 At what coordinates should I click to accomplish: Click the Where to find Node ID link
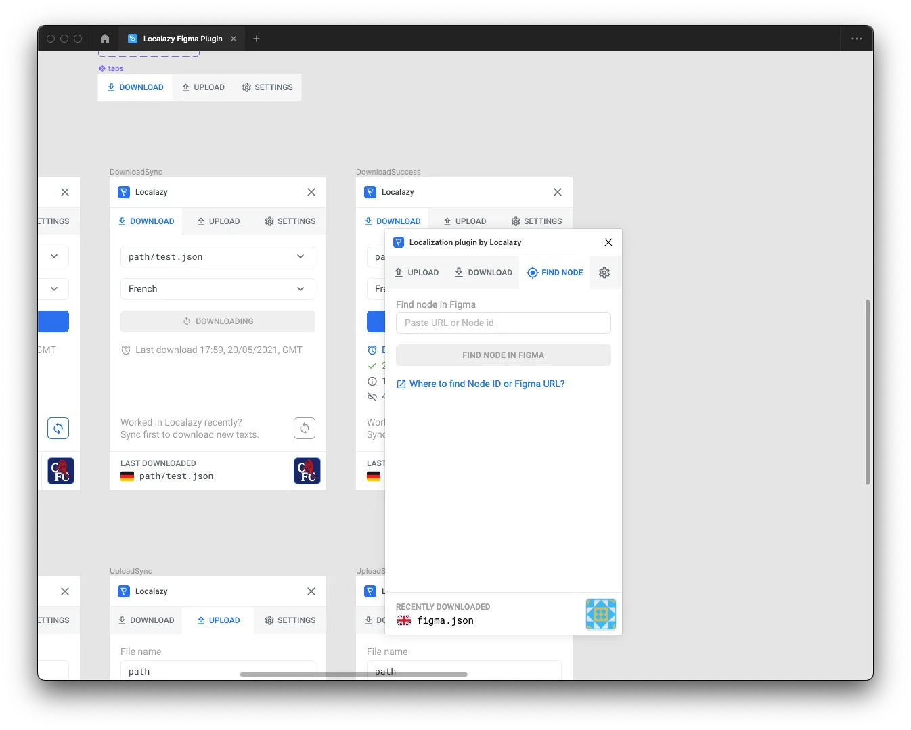pos(487,384)
